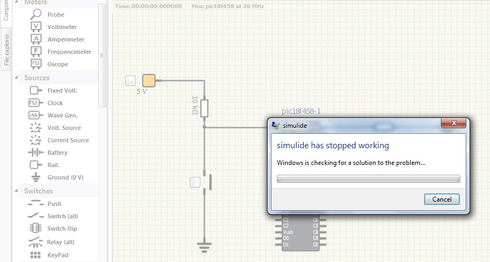
Task: Select the Rail. source icon
Action: coord(36,165)
